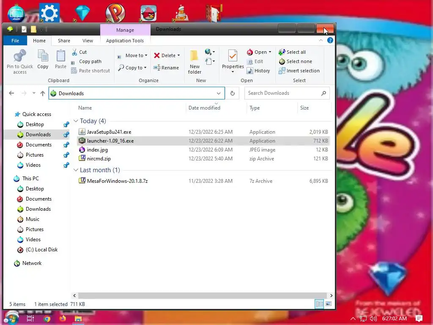Image resolution: width=433 pixels, height=325 pixels.
Task: Collapse the Today (4) group
Action: click(x=76, y=121)
